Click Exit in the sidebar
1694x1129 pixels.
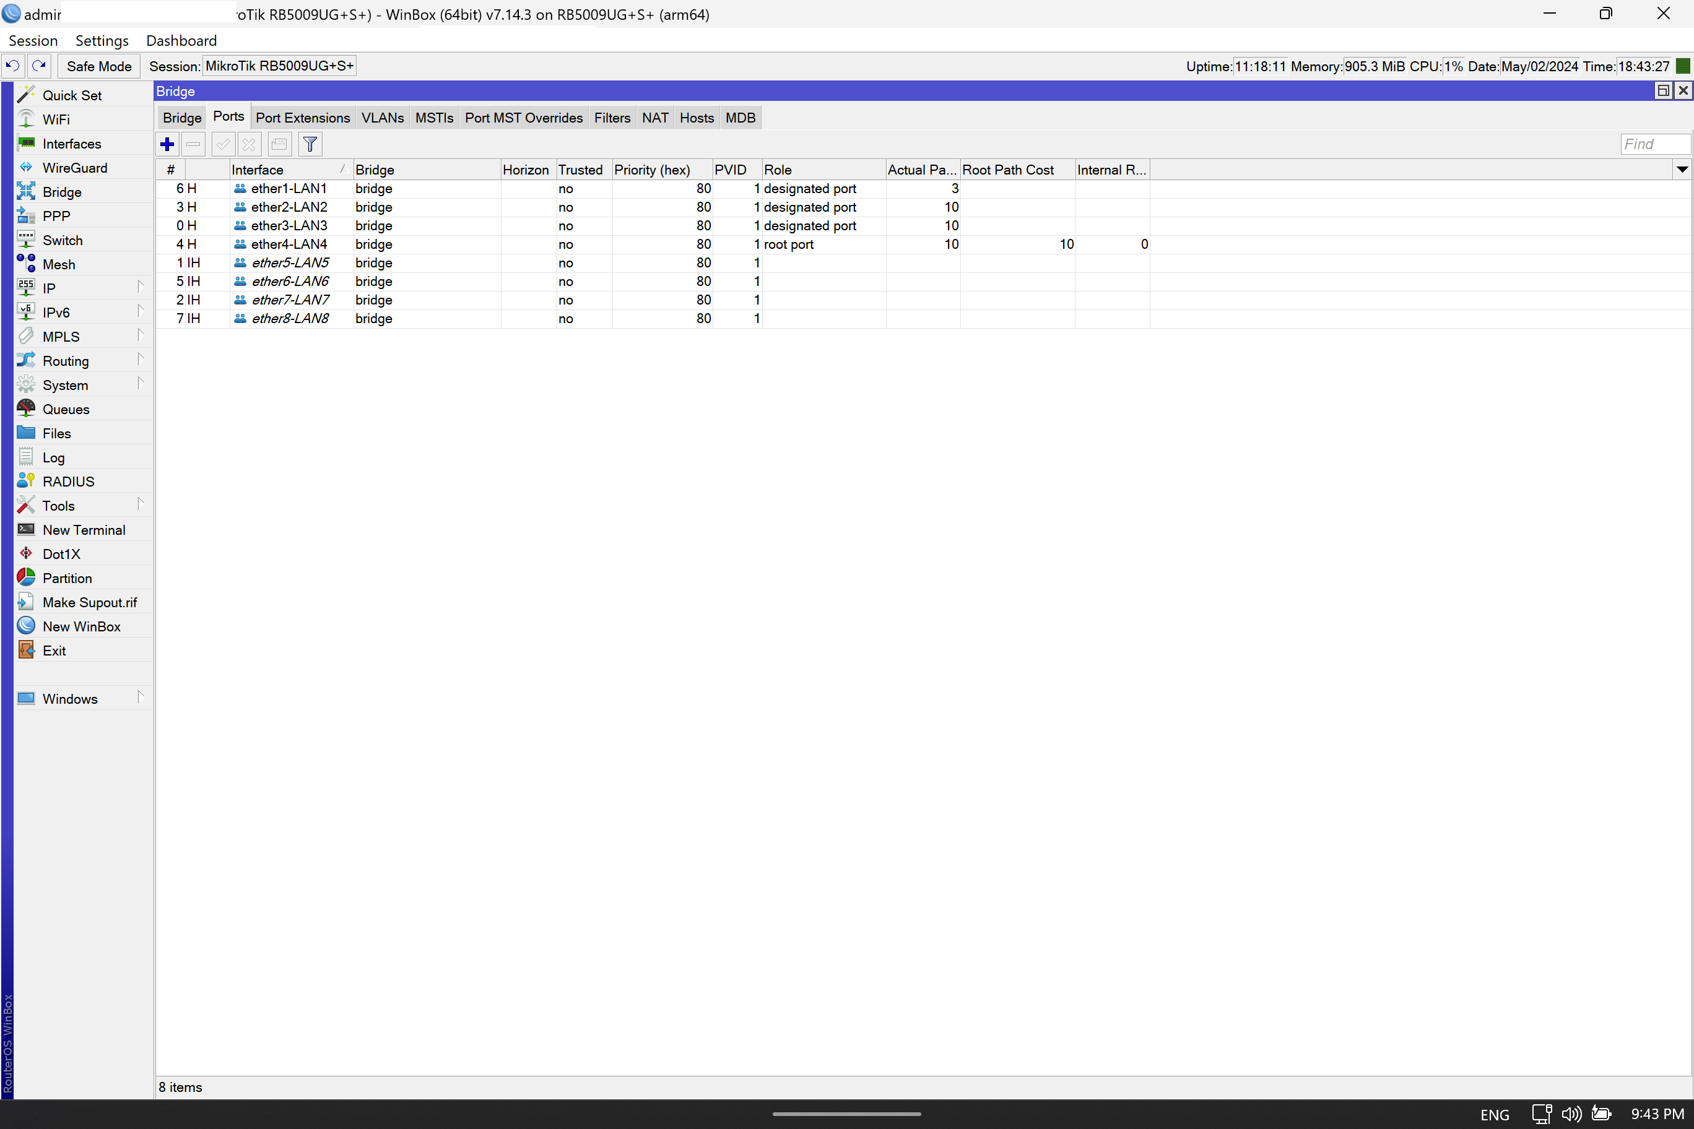click(83, 650)
